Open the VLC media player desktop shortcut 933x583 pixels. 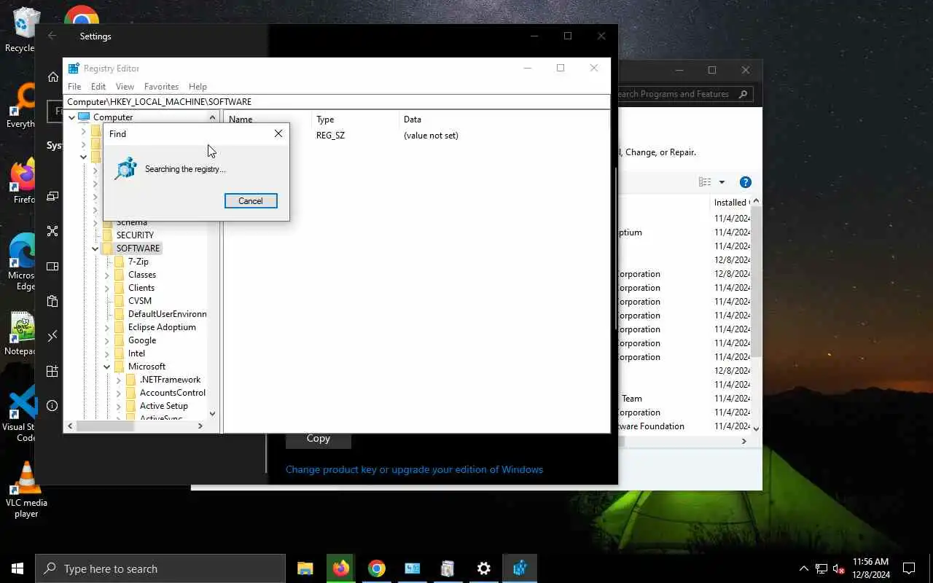coord(26,490)
